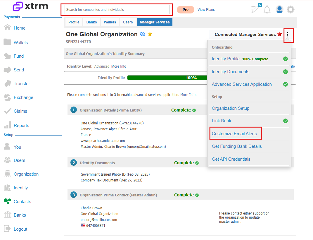Select the Fund sidebar icon

7,56
